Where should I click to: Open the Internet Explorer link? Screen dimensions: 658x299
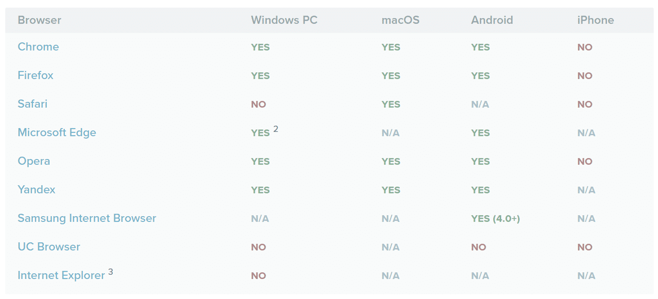tap(61, 275)
